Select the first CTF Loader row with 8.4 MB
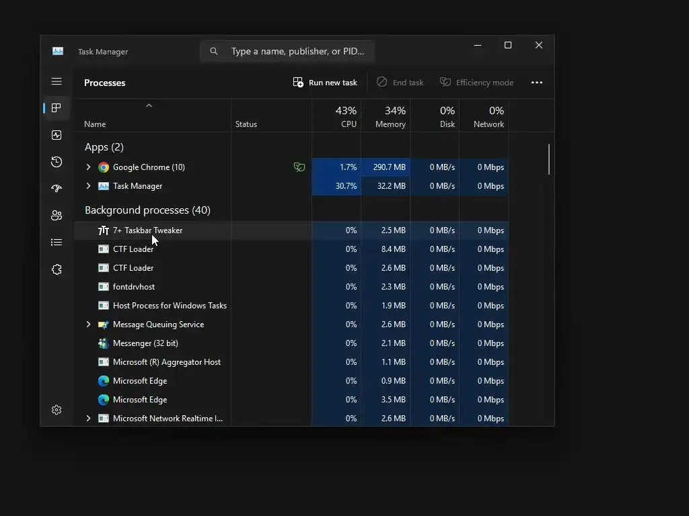Image resolution: width=689 pixels, height=516 pixels. (291, 249)
